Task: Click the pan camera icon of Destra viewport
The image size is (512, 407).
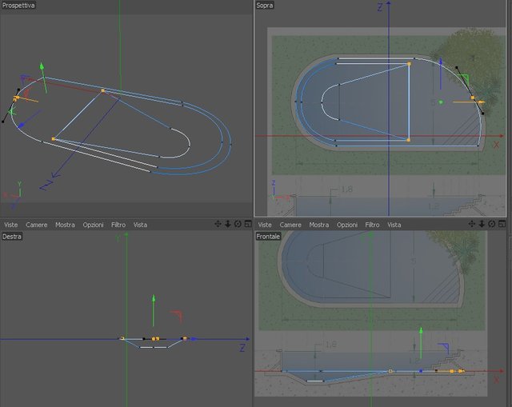Action: tap(218, 224)
